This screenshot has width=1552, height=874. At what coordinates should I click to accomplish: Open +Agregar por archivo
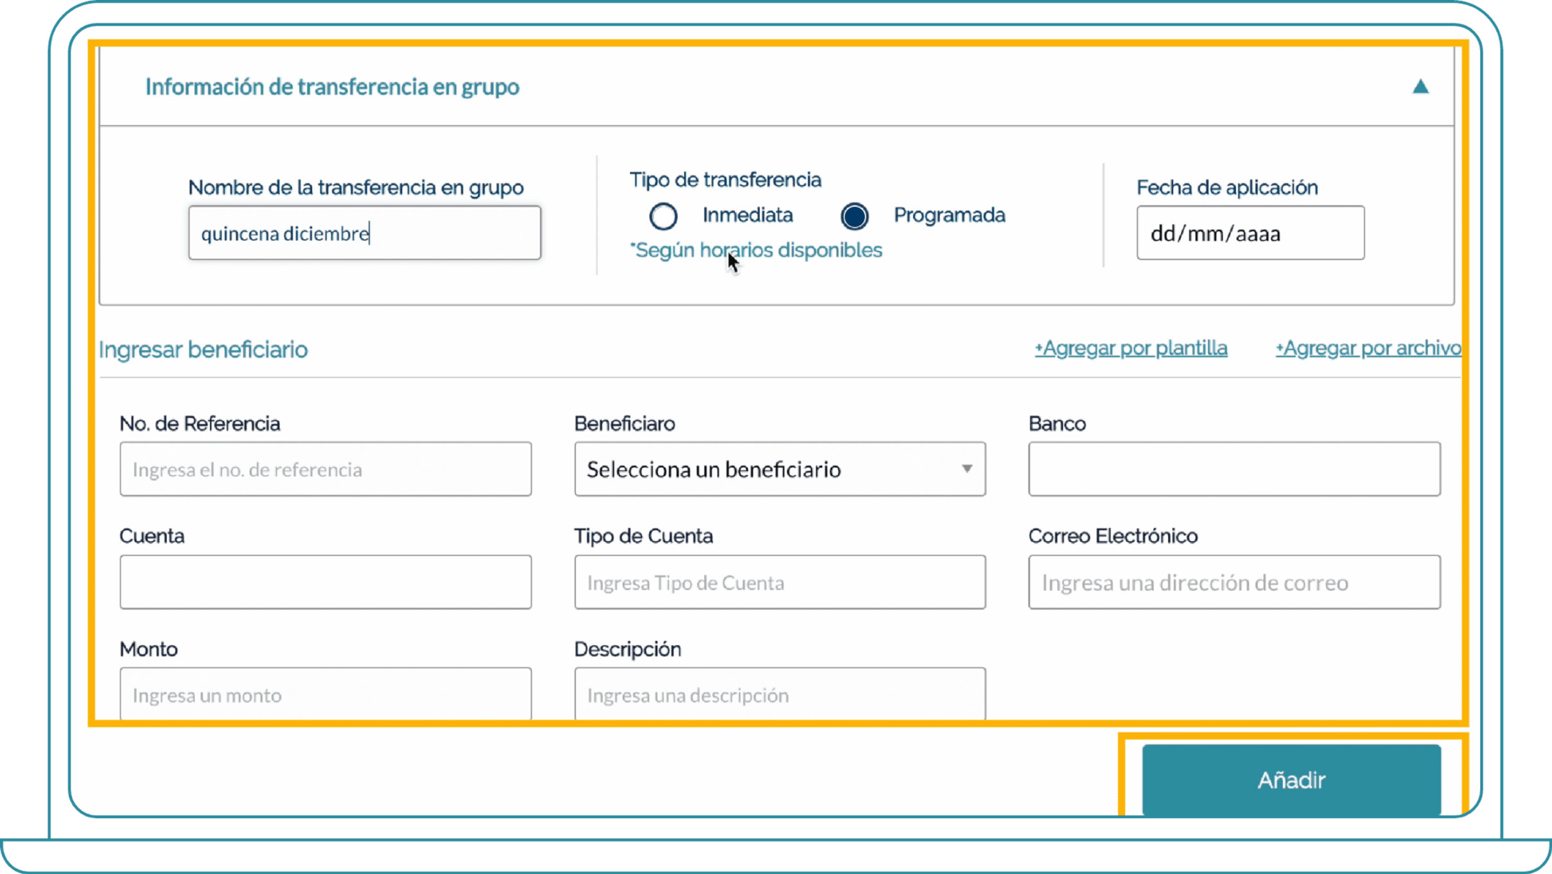(x=1368, y=347)
